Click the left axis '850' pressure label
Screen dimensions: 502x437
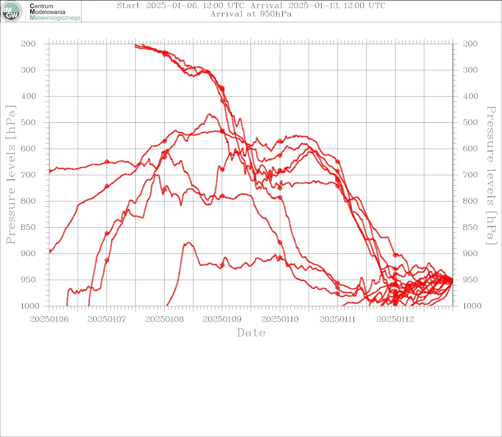click(x=28, y=227)
